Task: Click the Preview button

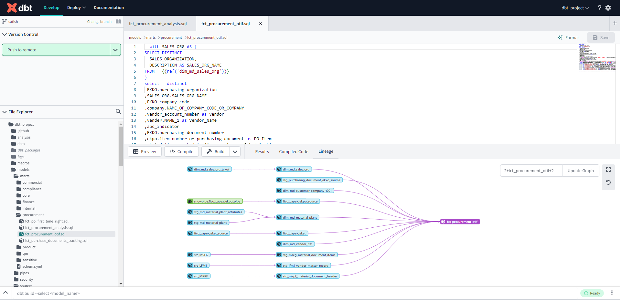Action: tap(145, 151)
